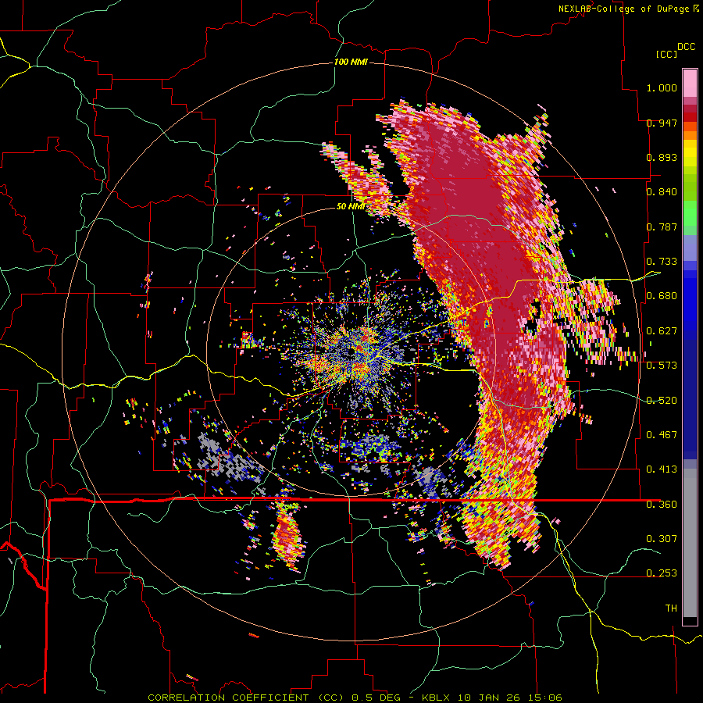Click the 0.467 scale value
This screenshot has height=703, width=703.
662,435
